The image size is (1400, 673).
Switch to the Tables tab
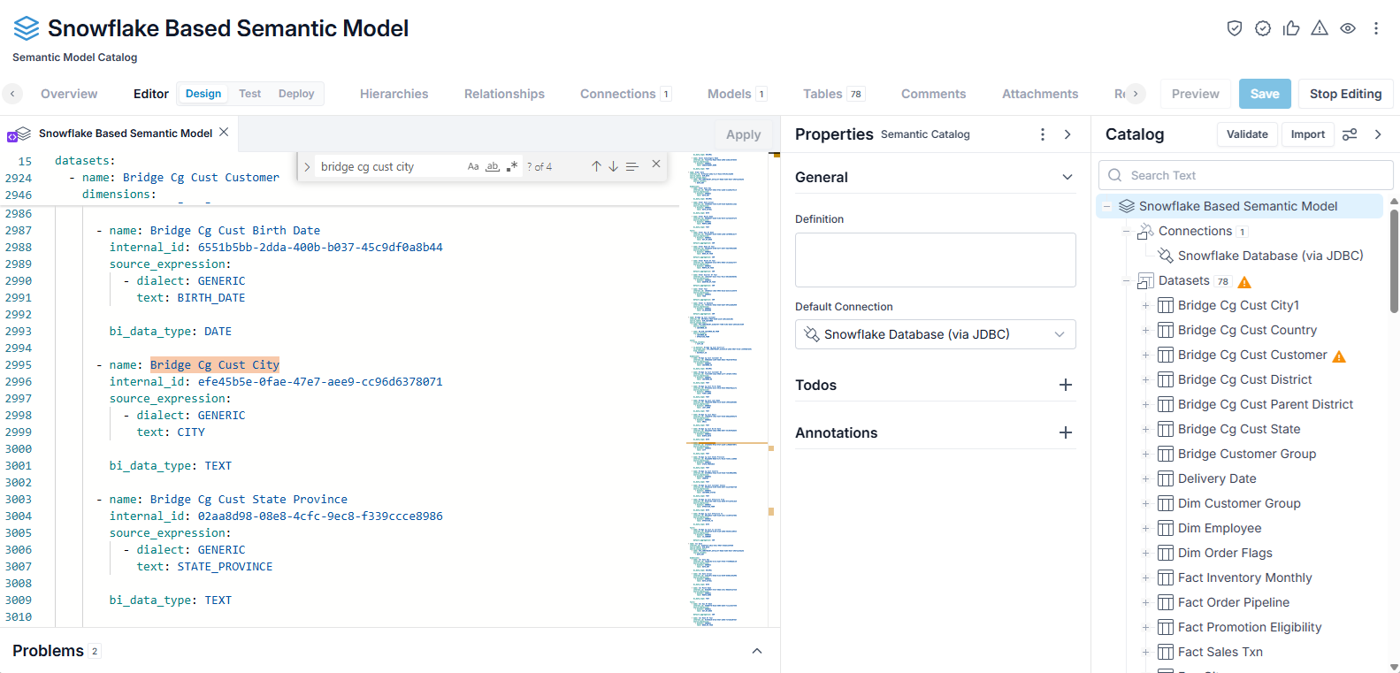[834, 94]
